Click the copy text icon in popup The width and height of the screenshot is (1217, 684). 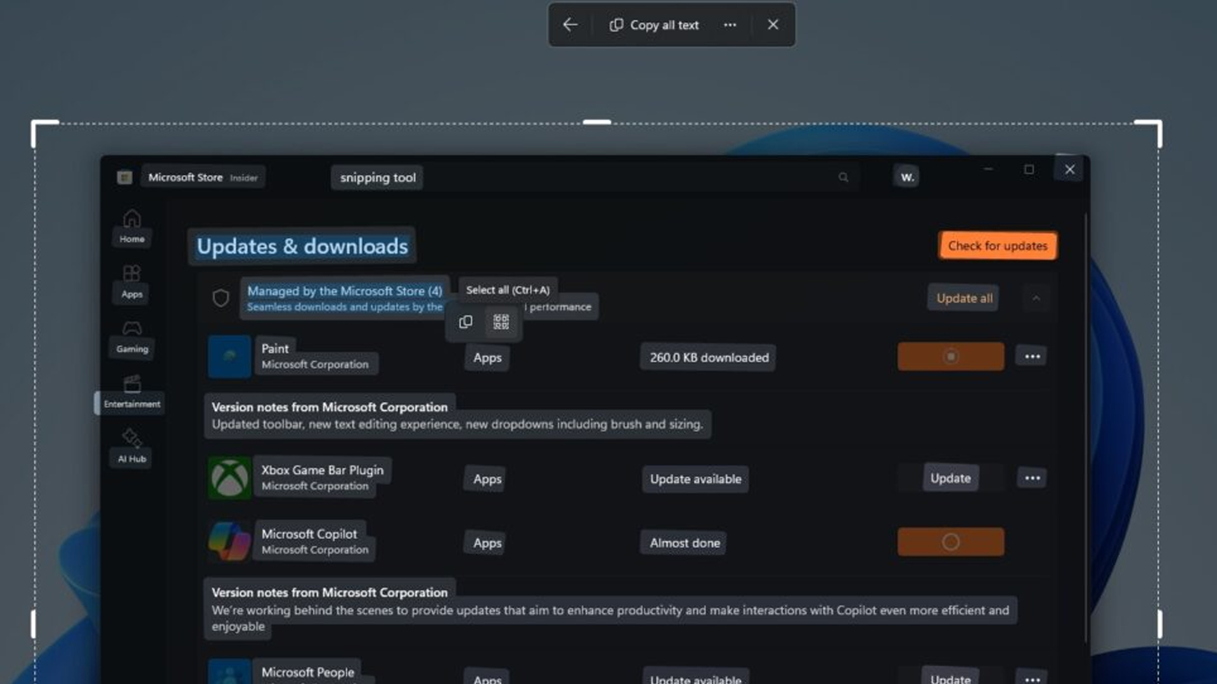click(x=466, y=322)
